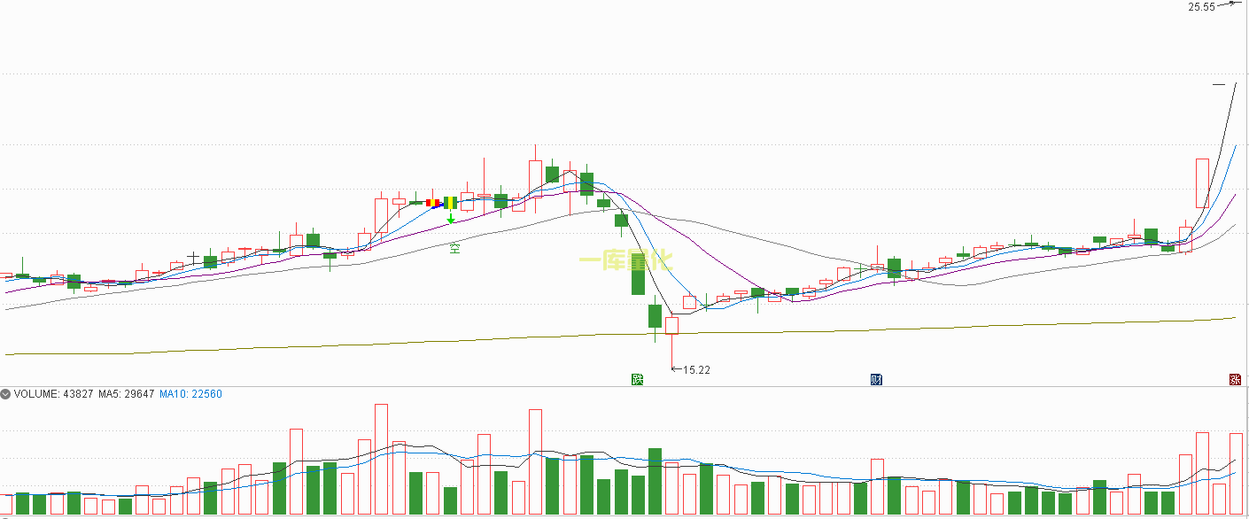Click the green down-arrow signal above 空

[x=451, y=219]
